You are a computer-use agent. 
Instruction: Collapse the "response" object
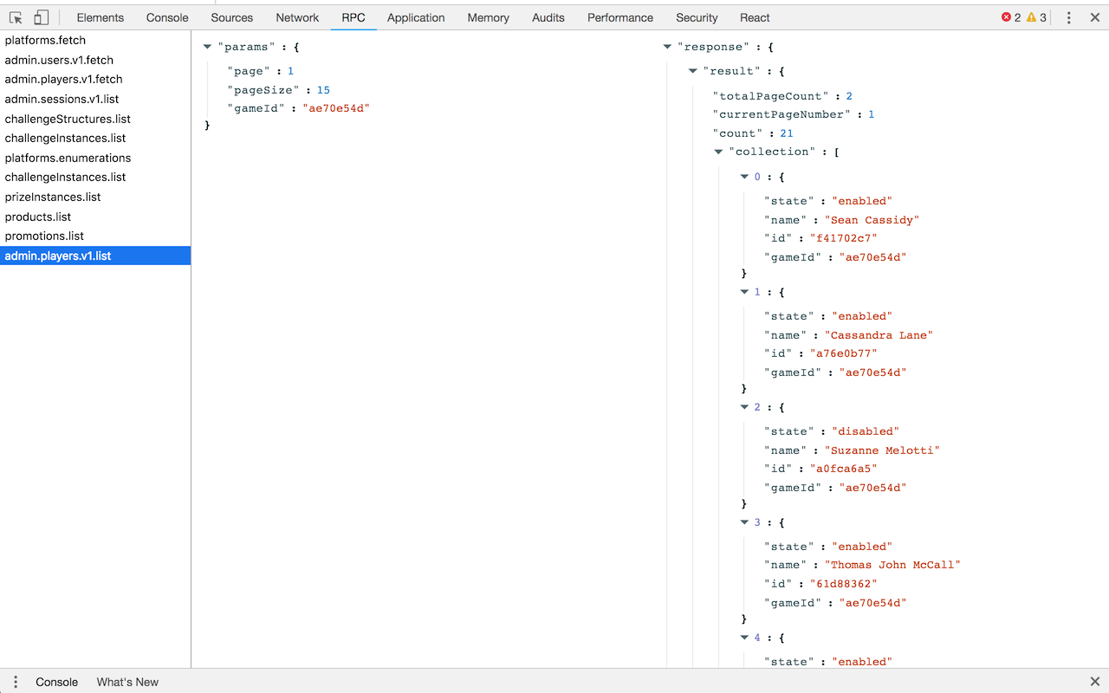coord(667,47)
